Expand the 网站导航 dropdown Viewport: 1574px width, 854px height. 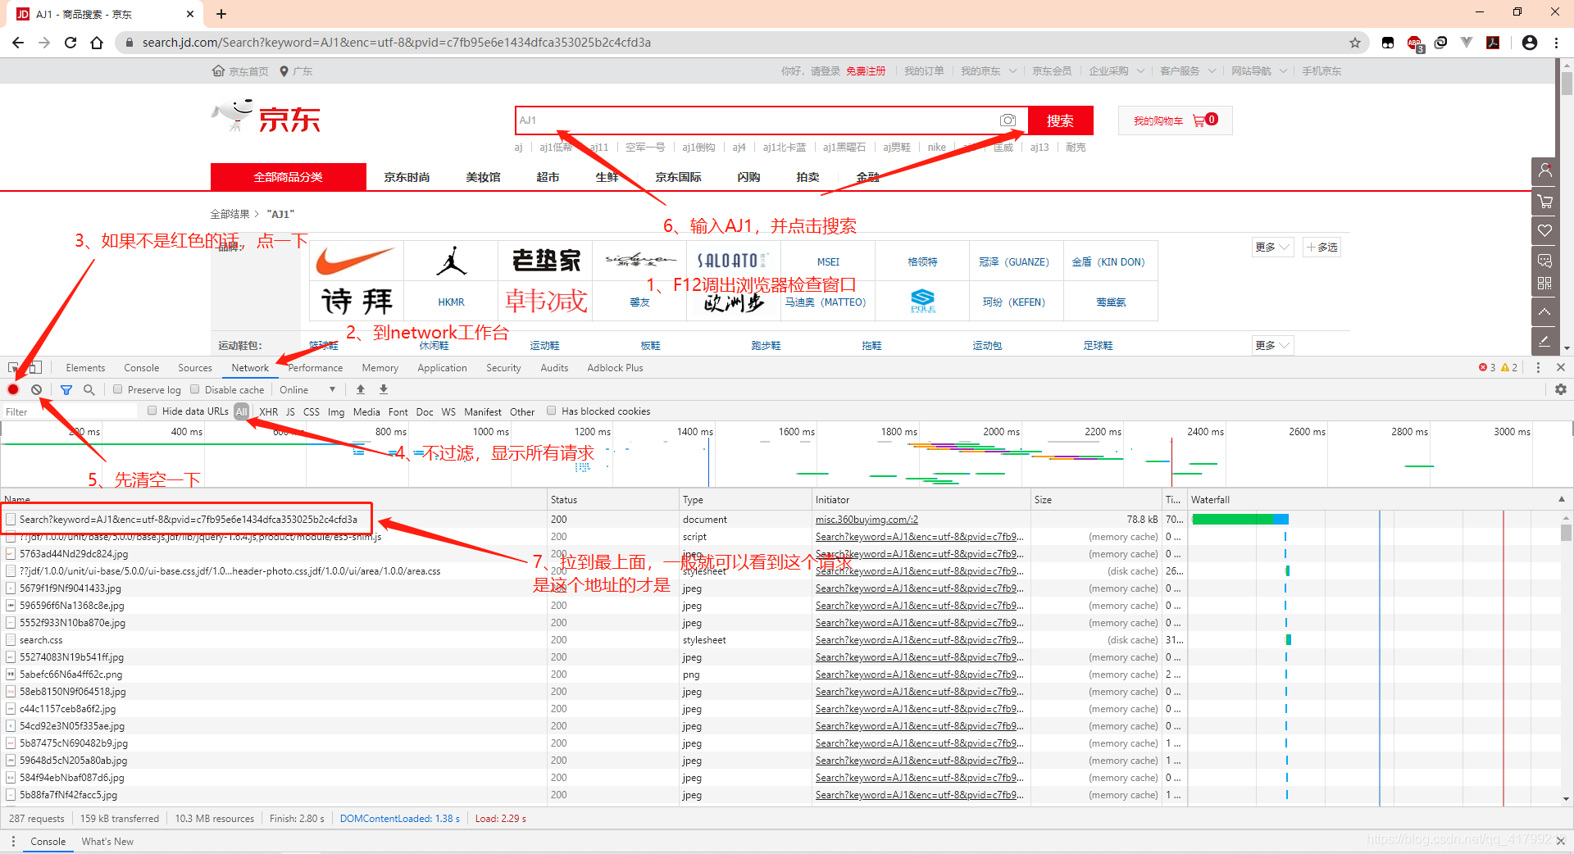(x=1258, y=71)
